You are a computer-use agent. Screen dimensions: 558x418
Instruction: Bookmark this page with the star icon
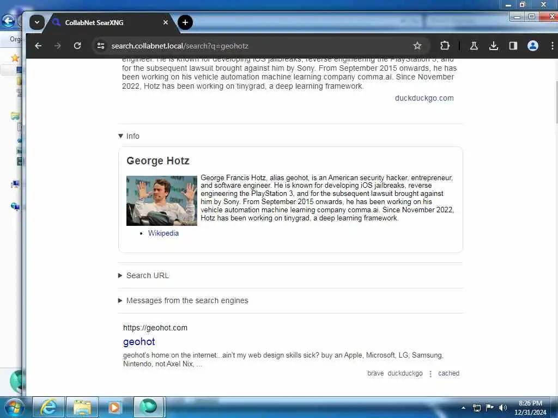(x=417, y=46)
